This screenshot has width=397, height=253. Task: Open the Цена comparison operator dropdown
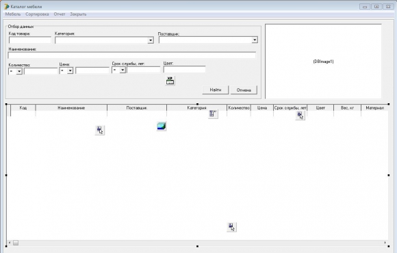70,70
